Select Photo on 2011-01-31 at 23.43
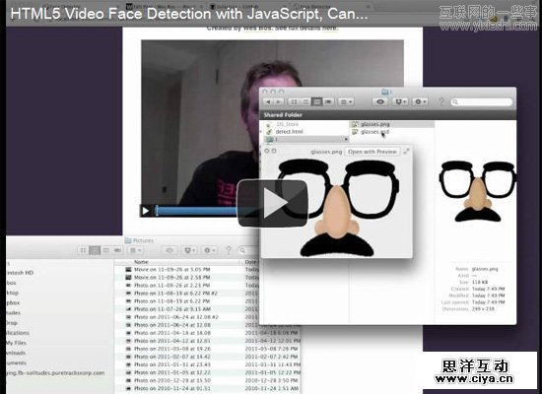This screenshot has height=394, width=542. click(172, 364)
